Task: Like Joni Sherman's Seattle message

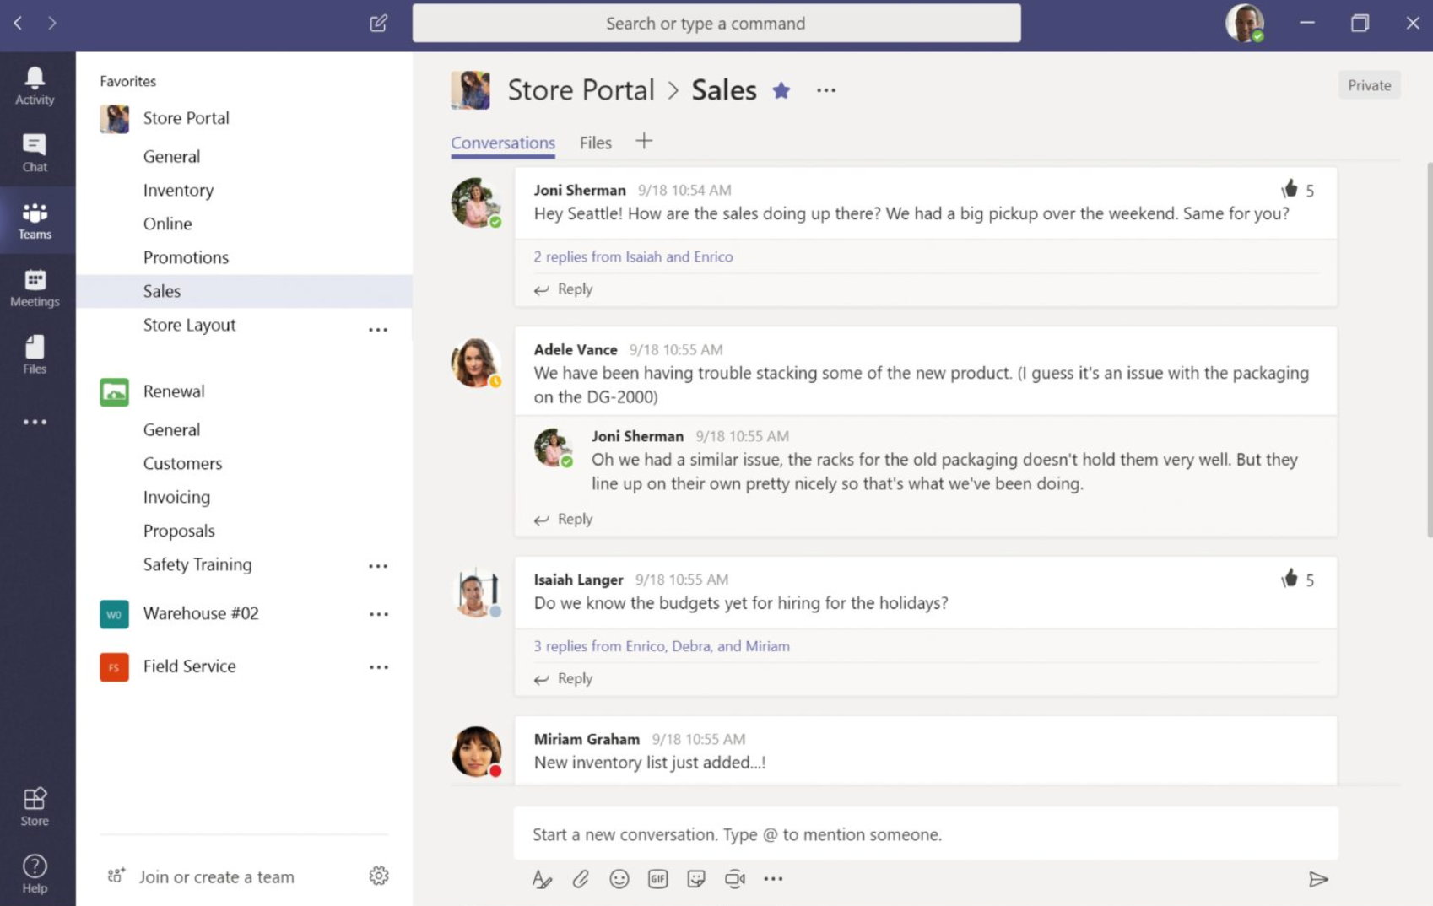Action: point(1289,190)
